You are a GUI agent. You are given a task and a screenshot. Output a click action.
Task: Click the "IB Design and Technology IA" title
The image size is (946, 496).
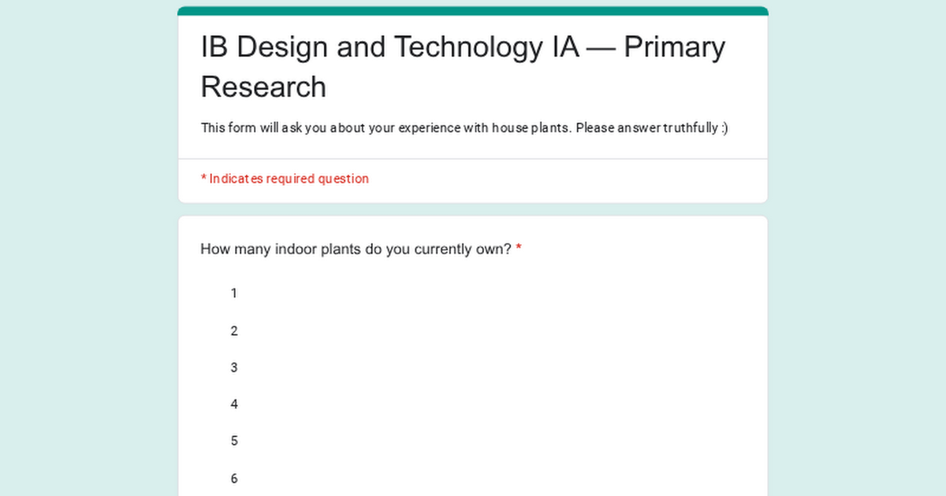click(390, 48)
